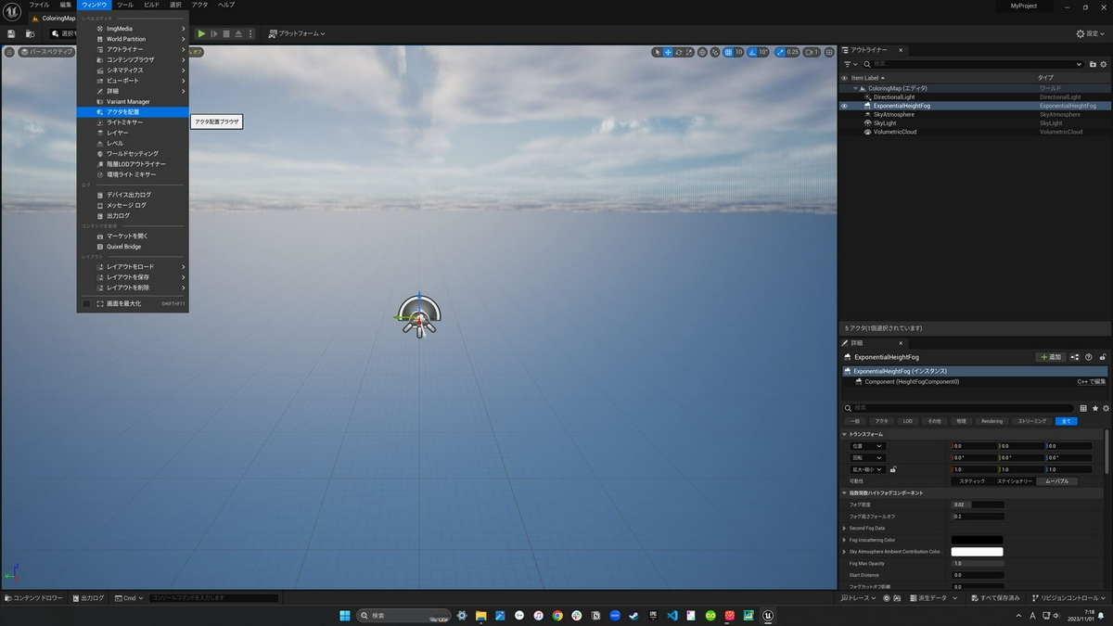Open the Revision Control dropdown
This screenshot has height=626, width=1113.
click(1069, 598)
